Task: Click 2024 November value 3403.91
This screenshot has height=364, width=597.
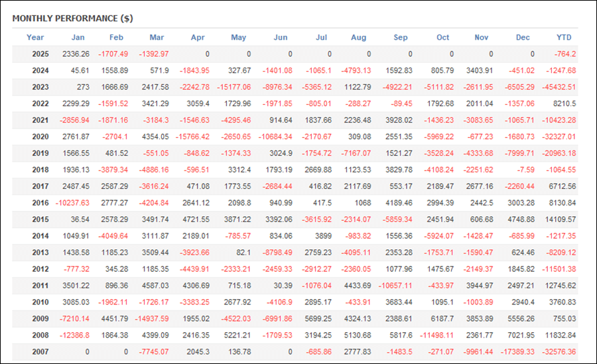Action: click(480, 70)
